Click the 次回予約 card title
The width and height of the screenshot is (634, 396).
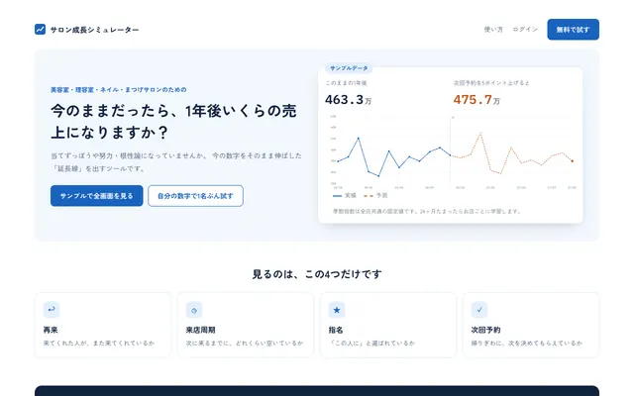[x=486, y=330]
